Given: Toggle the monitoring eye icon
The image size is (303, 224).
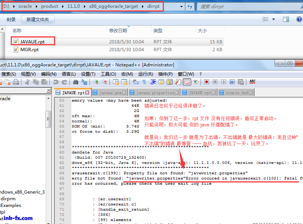Looking at the screenshot, I should click(x=195, y=82).
